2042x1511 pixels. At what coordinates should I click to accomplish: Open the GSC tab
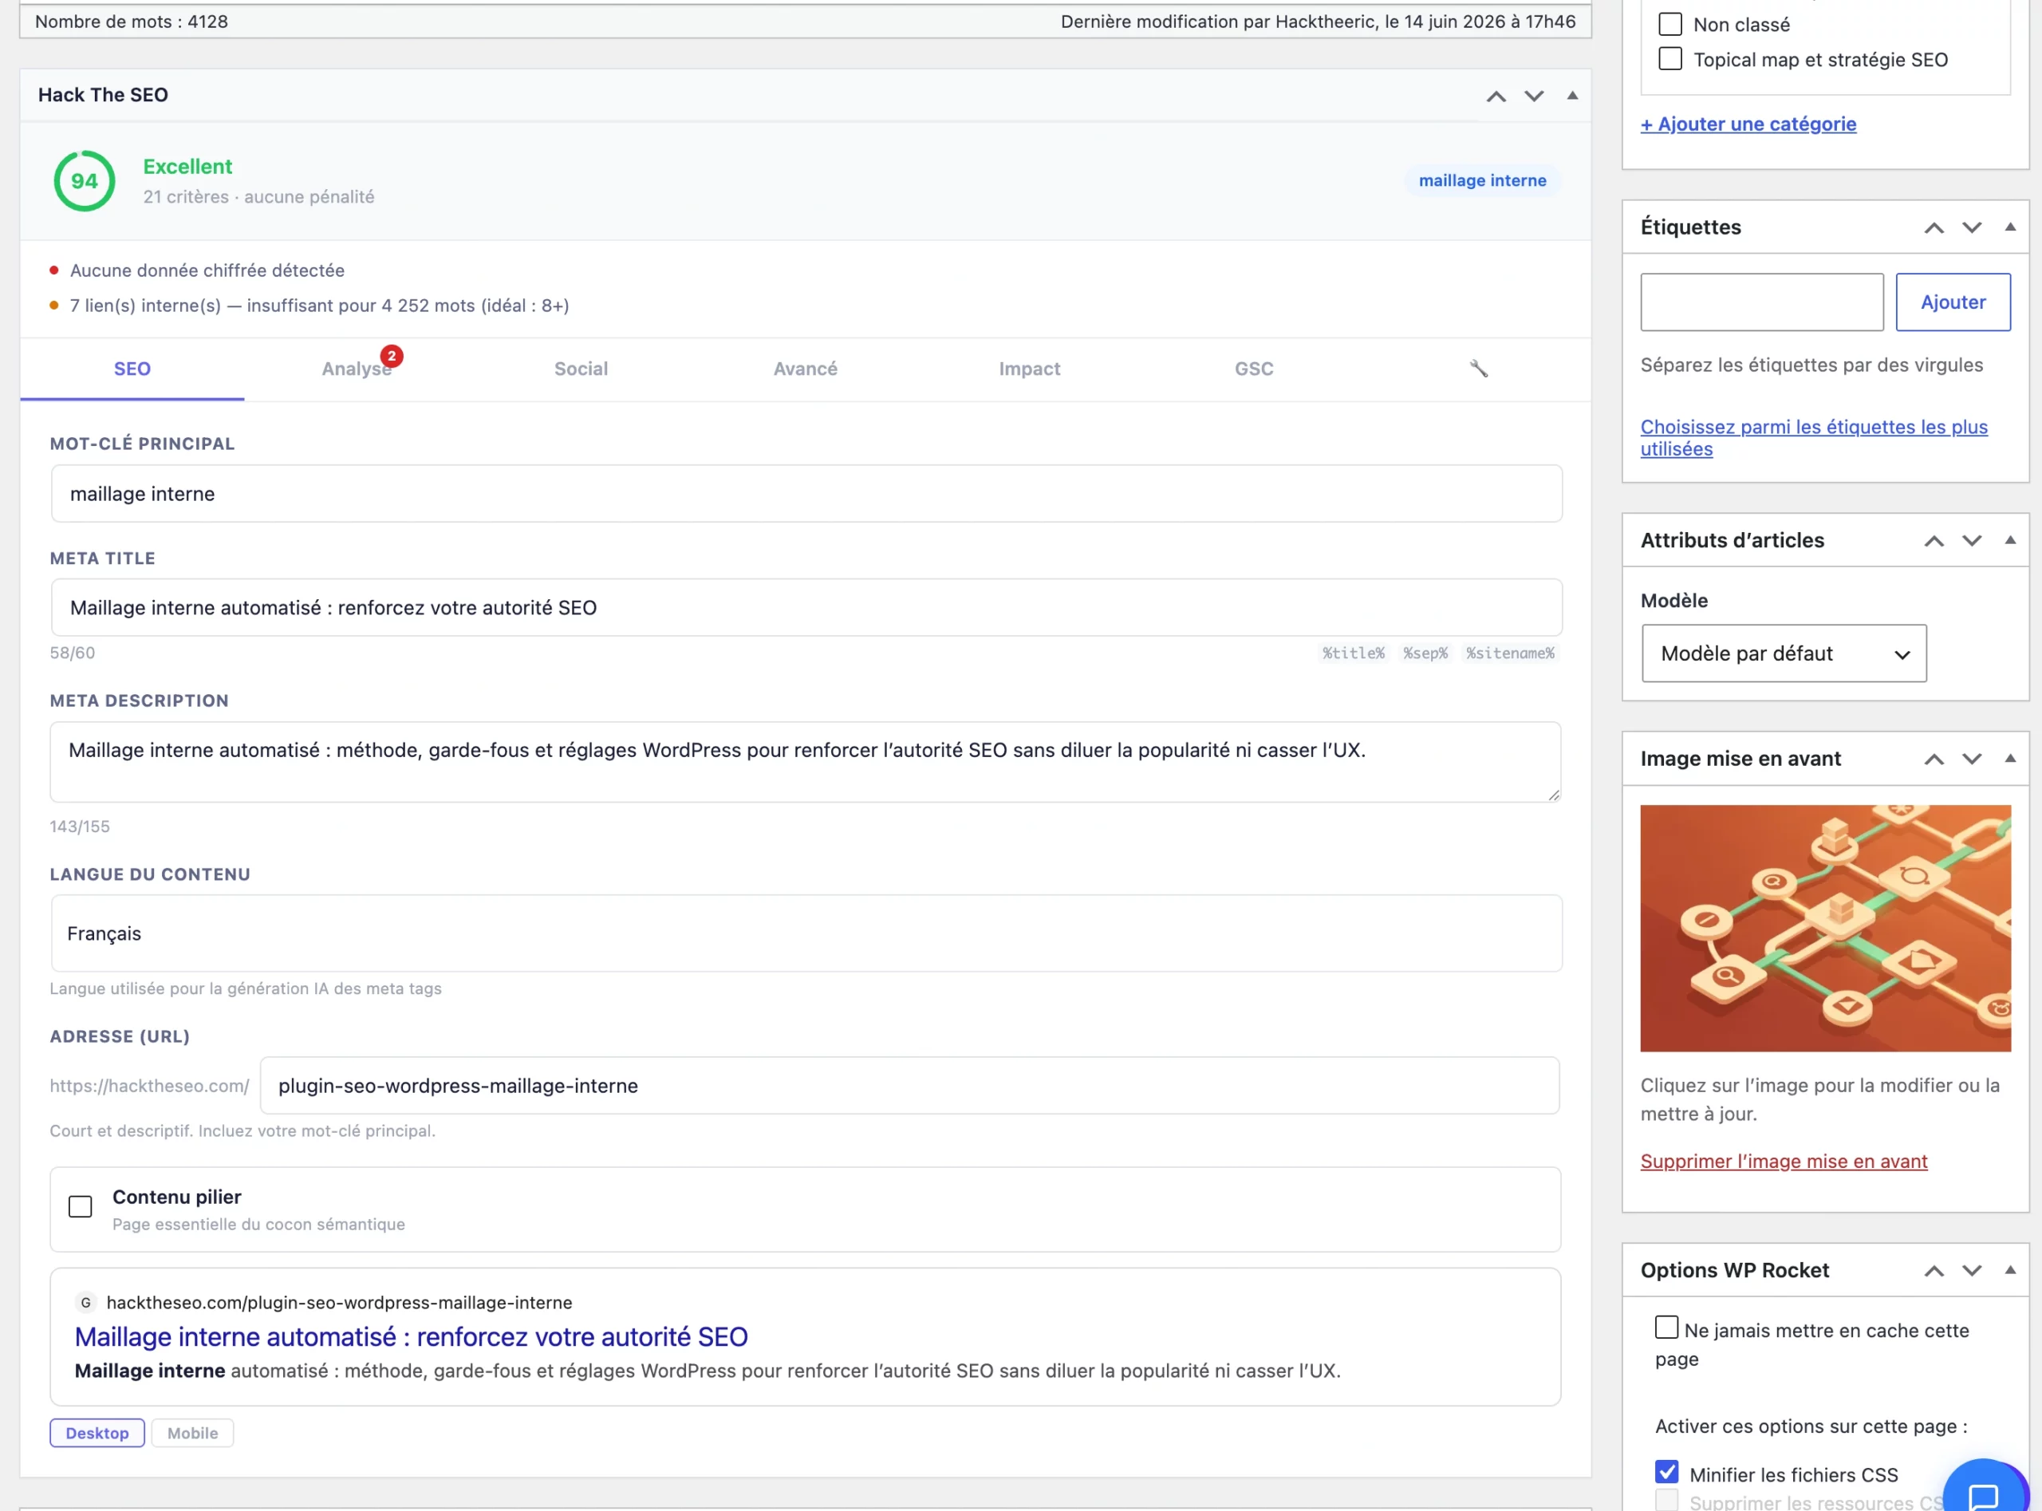[x=1254, y=369]
